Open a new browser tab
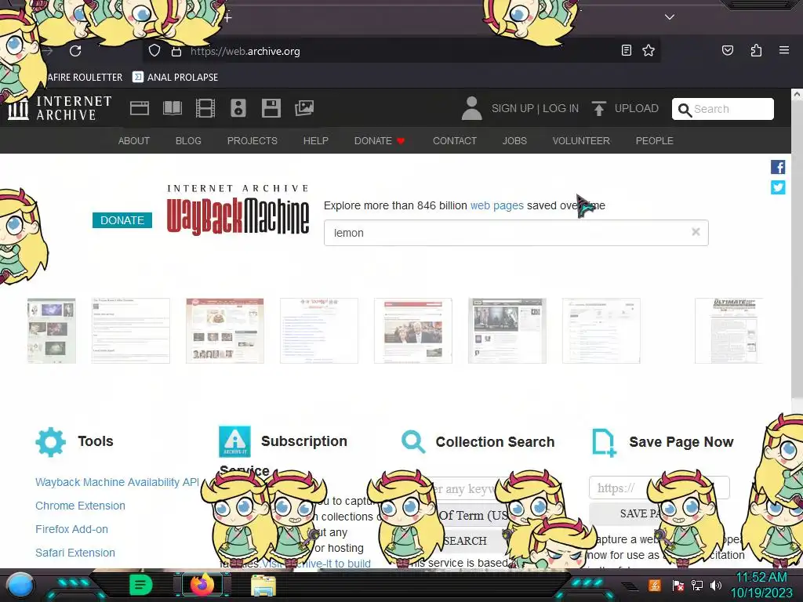This screenshot has width=803, height=602. tap(227, 17)
